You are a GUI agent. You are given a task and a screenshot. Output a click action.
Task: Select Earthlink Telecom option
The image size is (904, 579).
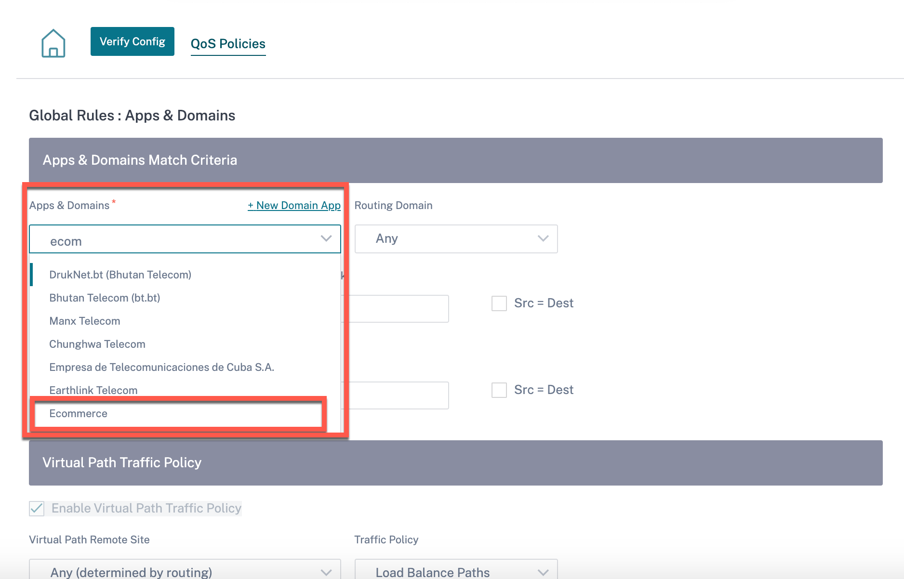[x=185, y=390]
